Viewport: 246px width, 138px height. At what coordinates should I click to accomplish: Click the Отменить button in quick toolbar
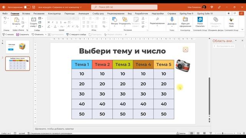[x=38, y=34]
